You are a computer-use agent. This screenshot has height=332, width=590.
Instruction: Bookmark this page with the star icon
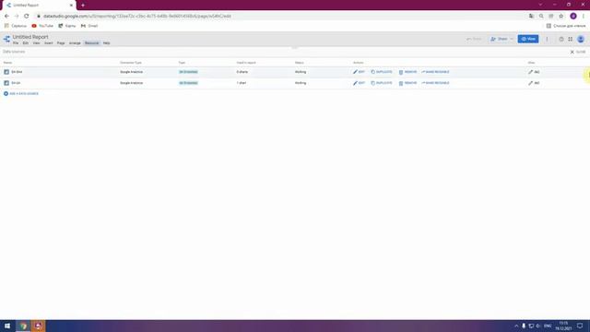[561, 17]
